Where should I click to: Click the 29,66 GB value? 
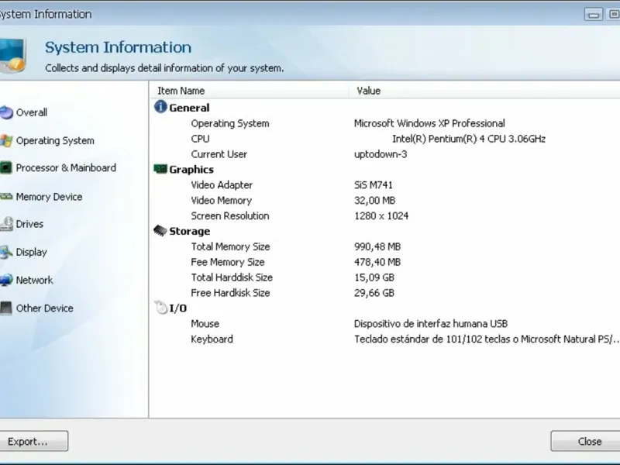(x=374, y=293)
